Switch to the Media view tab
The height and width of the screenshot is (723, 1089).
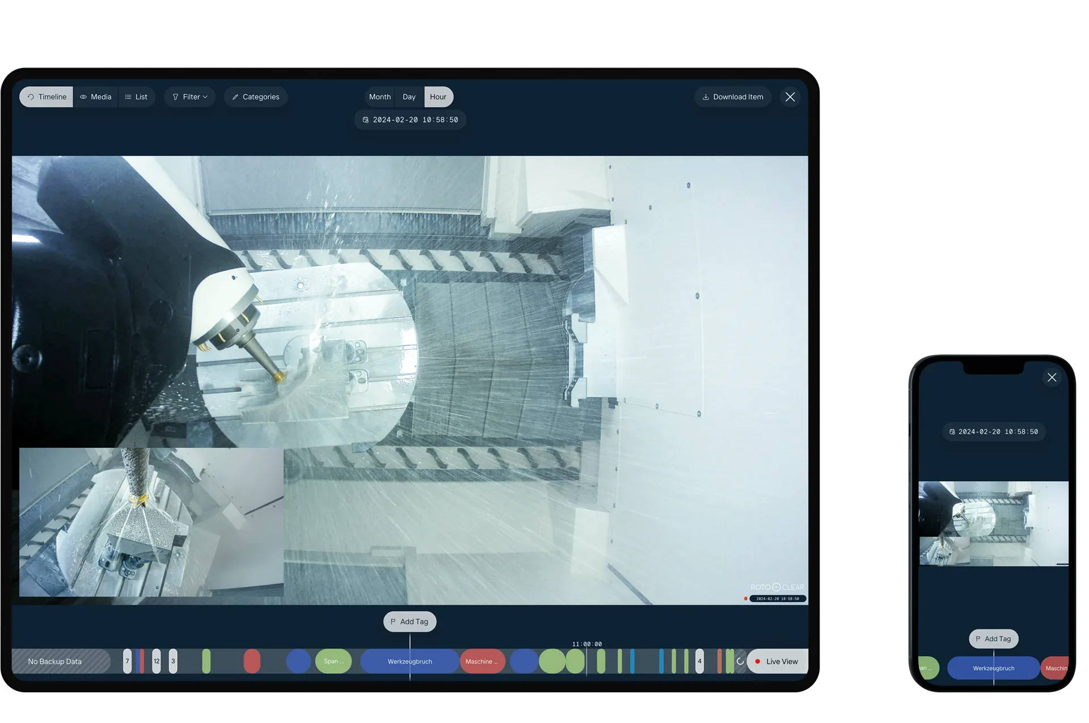[96, 97]
